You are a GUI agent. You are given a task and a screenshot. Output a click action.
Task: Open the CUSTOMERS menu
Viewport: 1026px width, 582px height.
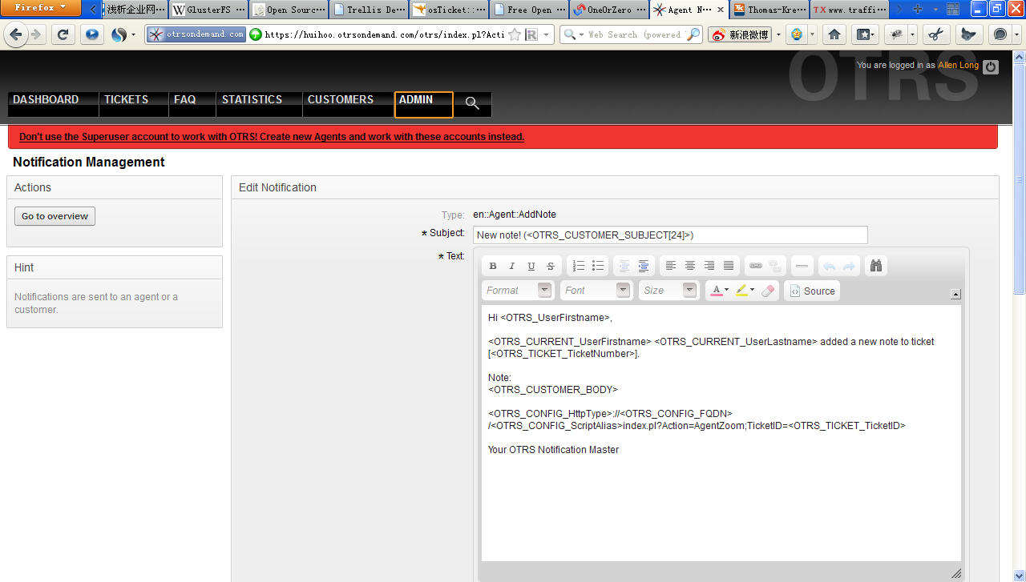tap(341, 100)
